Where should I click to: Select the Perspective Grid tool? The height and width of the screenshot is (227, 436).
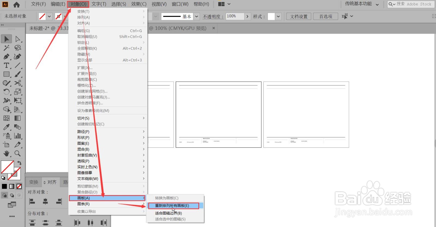[18, 109]
